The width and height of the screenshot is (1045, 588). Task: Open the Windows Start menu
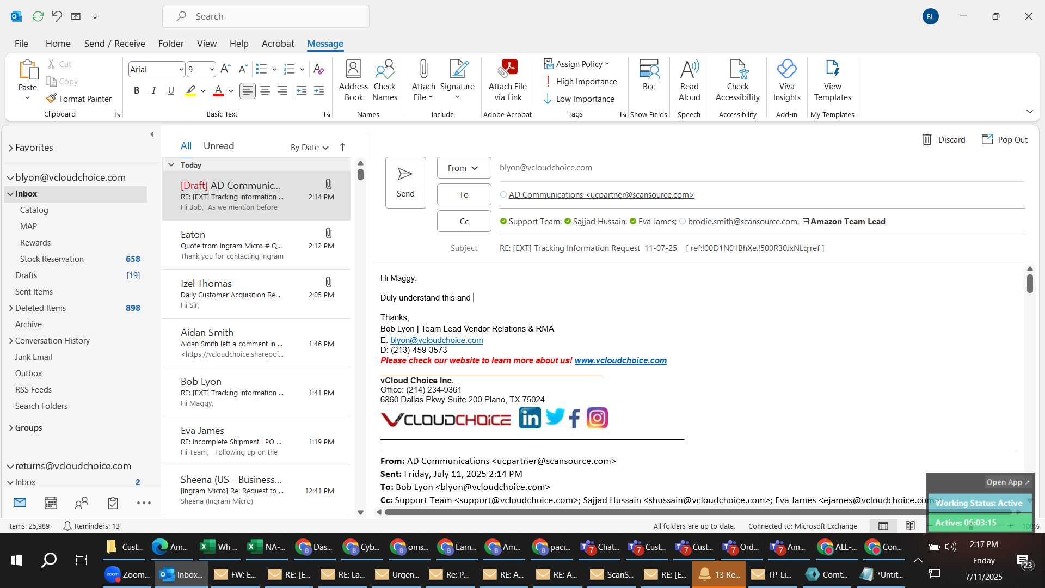point(16,560)
